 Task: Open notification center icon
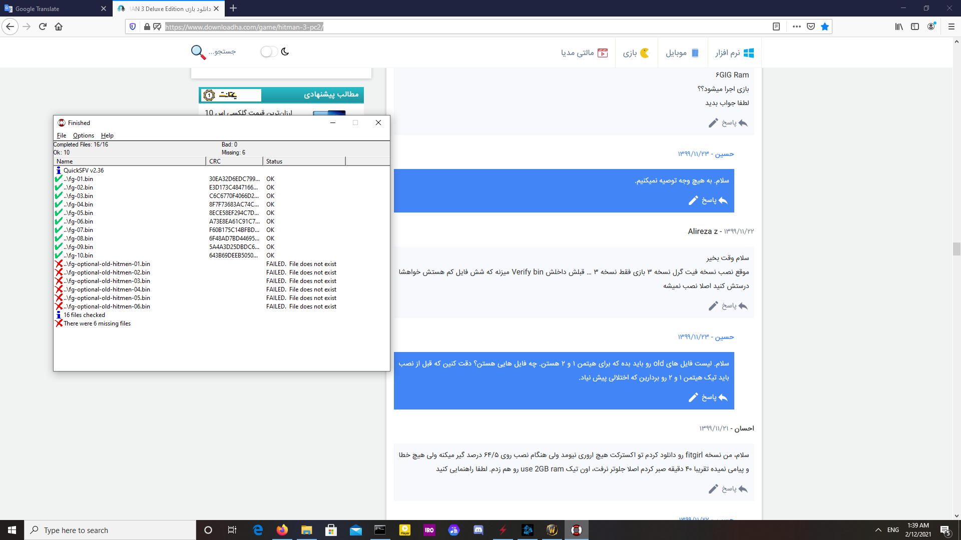coord(945,530)
